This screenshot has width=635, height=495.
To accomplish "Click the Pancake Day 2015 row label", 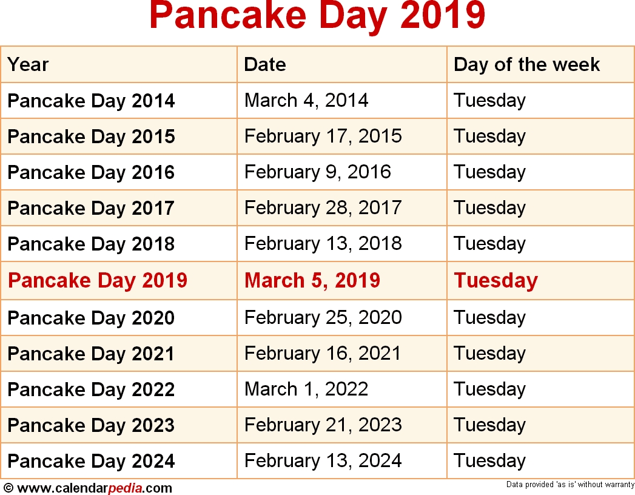I will pos(91,136).
